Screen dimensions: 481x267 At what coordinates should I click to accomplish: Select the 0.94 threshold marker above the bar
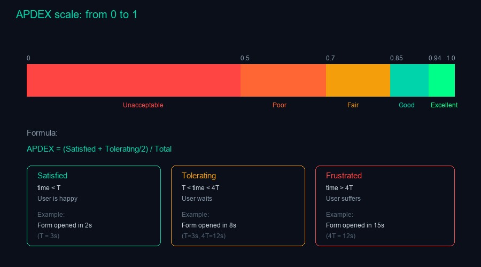(x=435, y=58)
